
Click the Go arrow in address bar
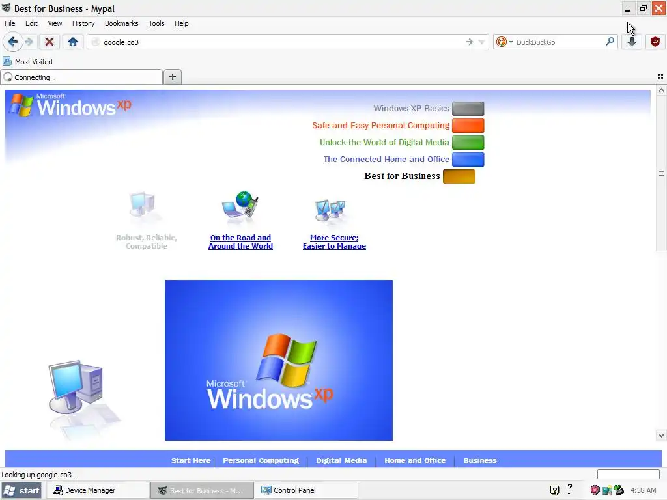pos(469,42)
